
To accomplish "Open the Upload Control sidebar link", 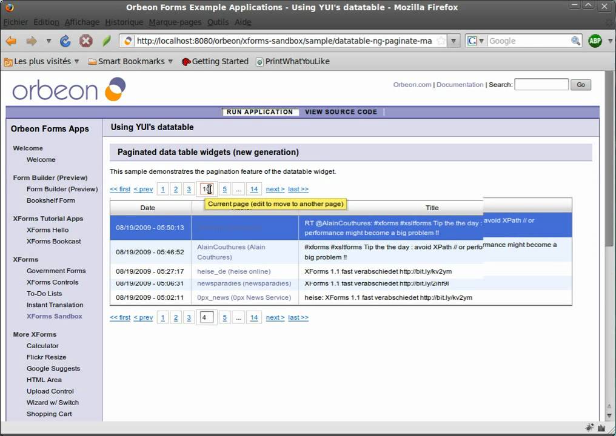I will click(50, 391).
